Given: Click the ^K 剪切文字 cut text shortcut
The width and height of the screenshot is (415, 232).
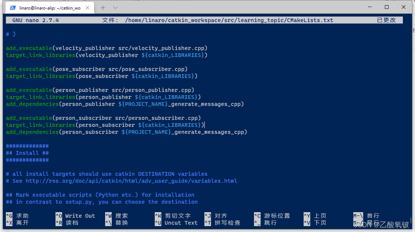Looking at the screenshot, I should coord(173,215).
